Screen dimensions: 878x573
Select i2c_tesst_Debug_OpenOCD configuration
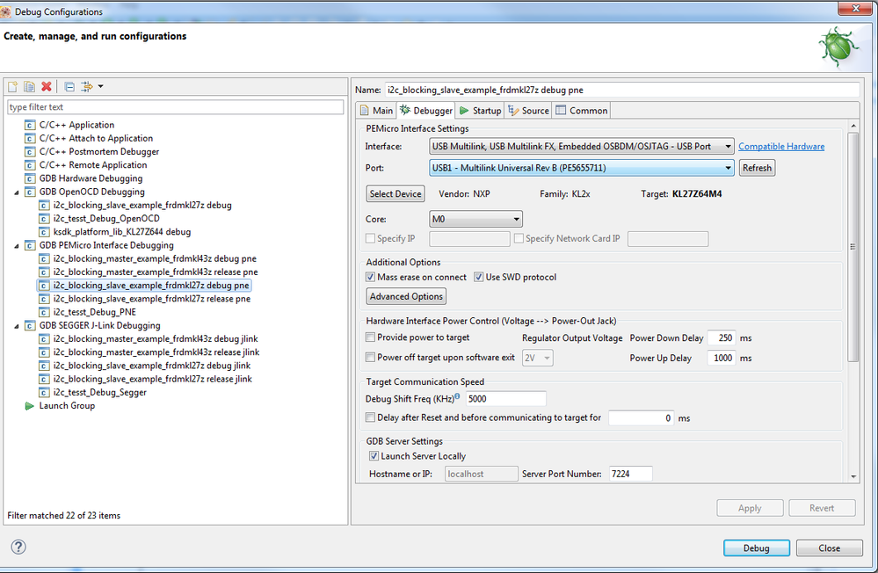(x=106, y=219)
